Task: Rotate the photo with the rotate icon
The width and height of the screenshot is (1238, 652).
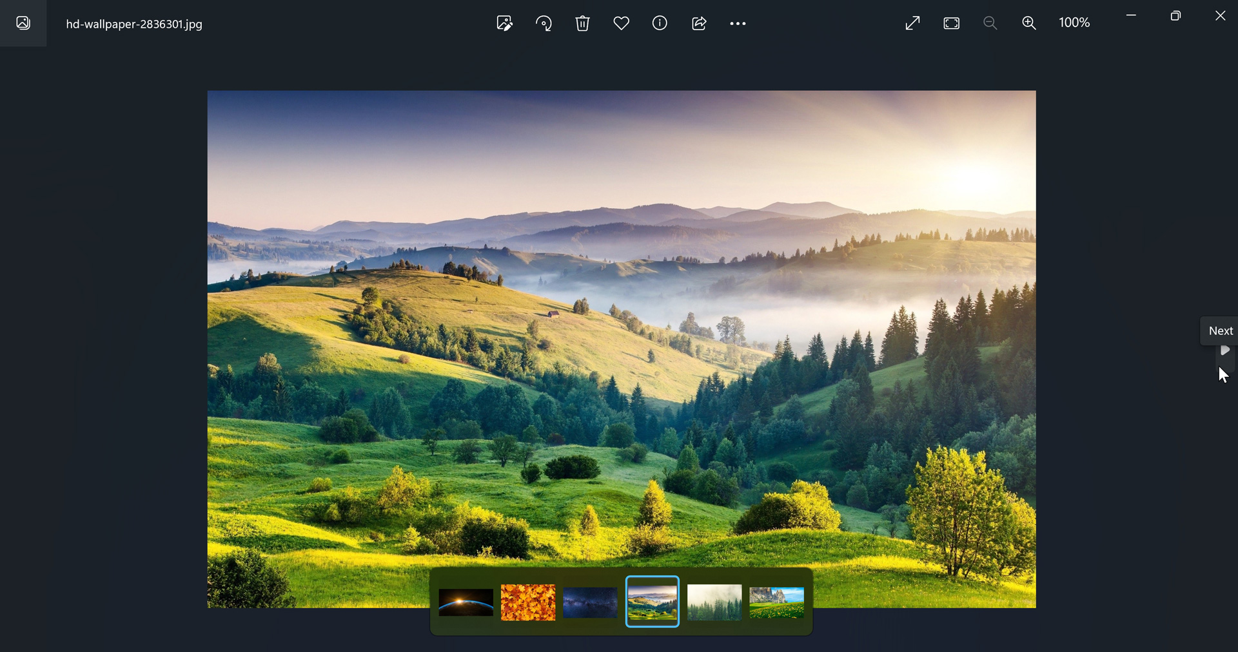Action: (x=544, y=23)
